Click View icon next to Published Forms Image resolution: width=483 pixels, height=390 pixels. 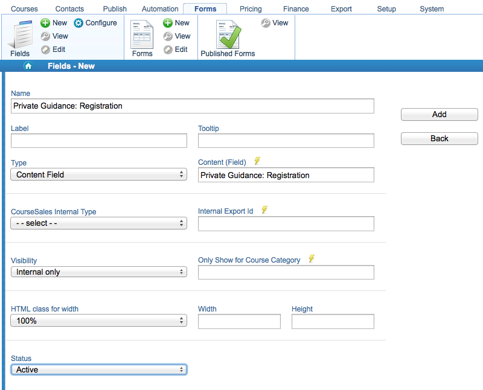click(x=266, y=23)
